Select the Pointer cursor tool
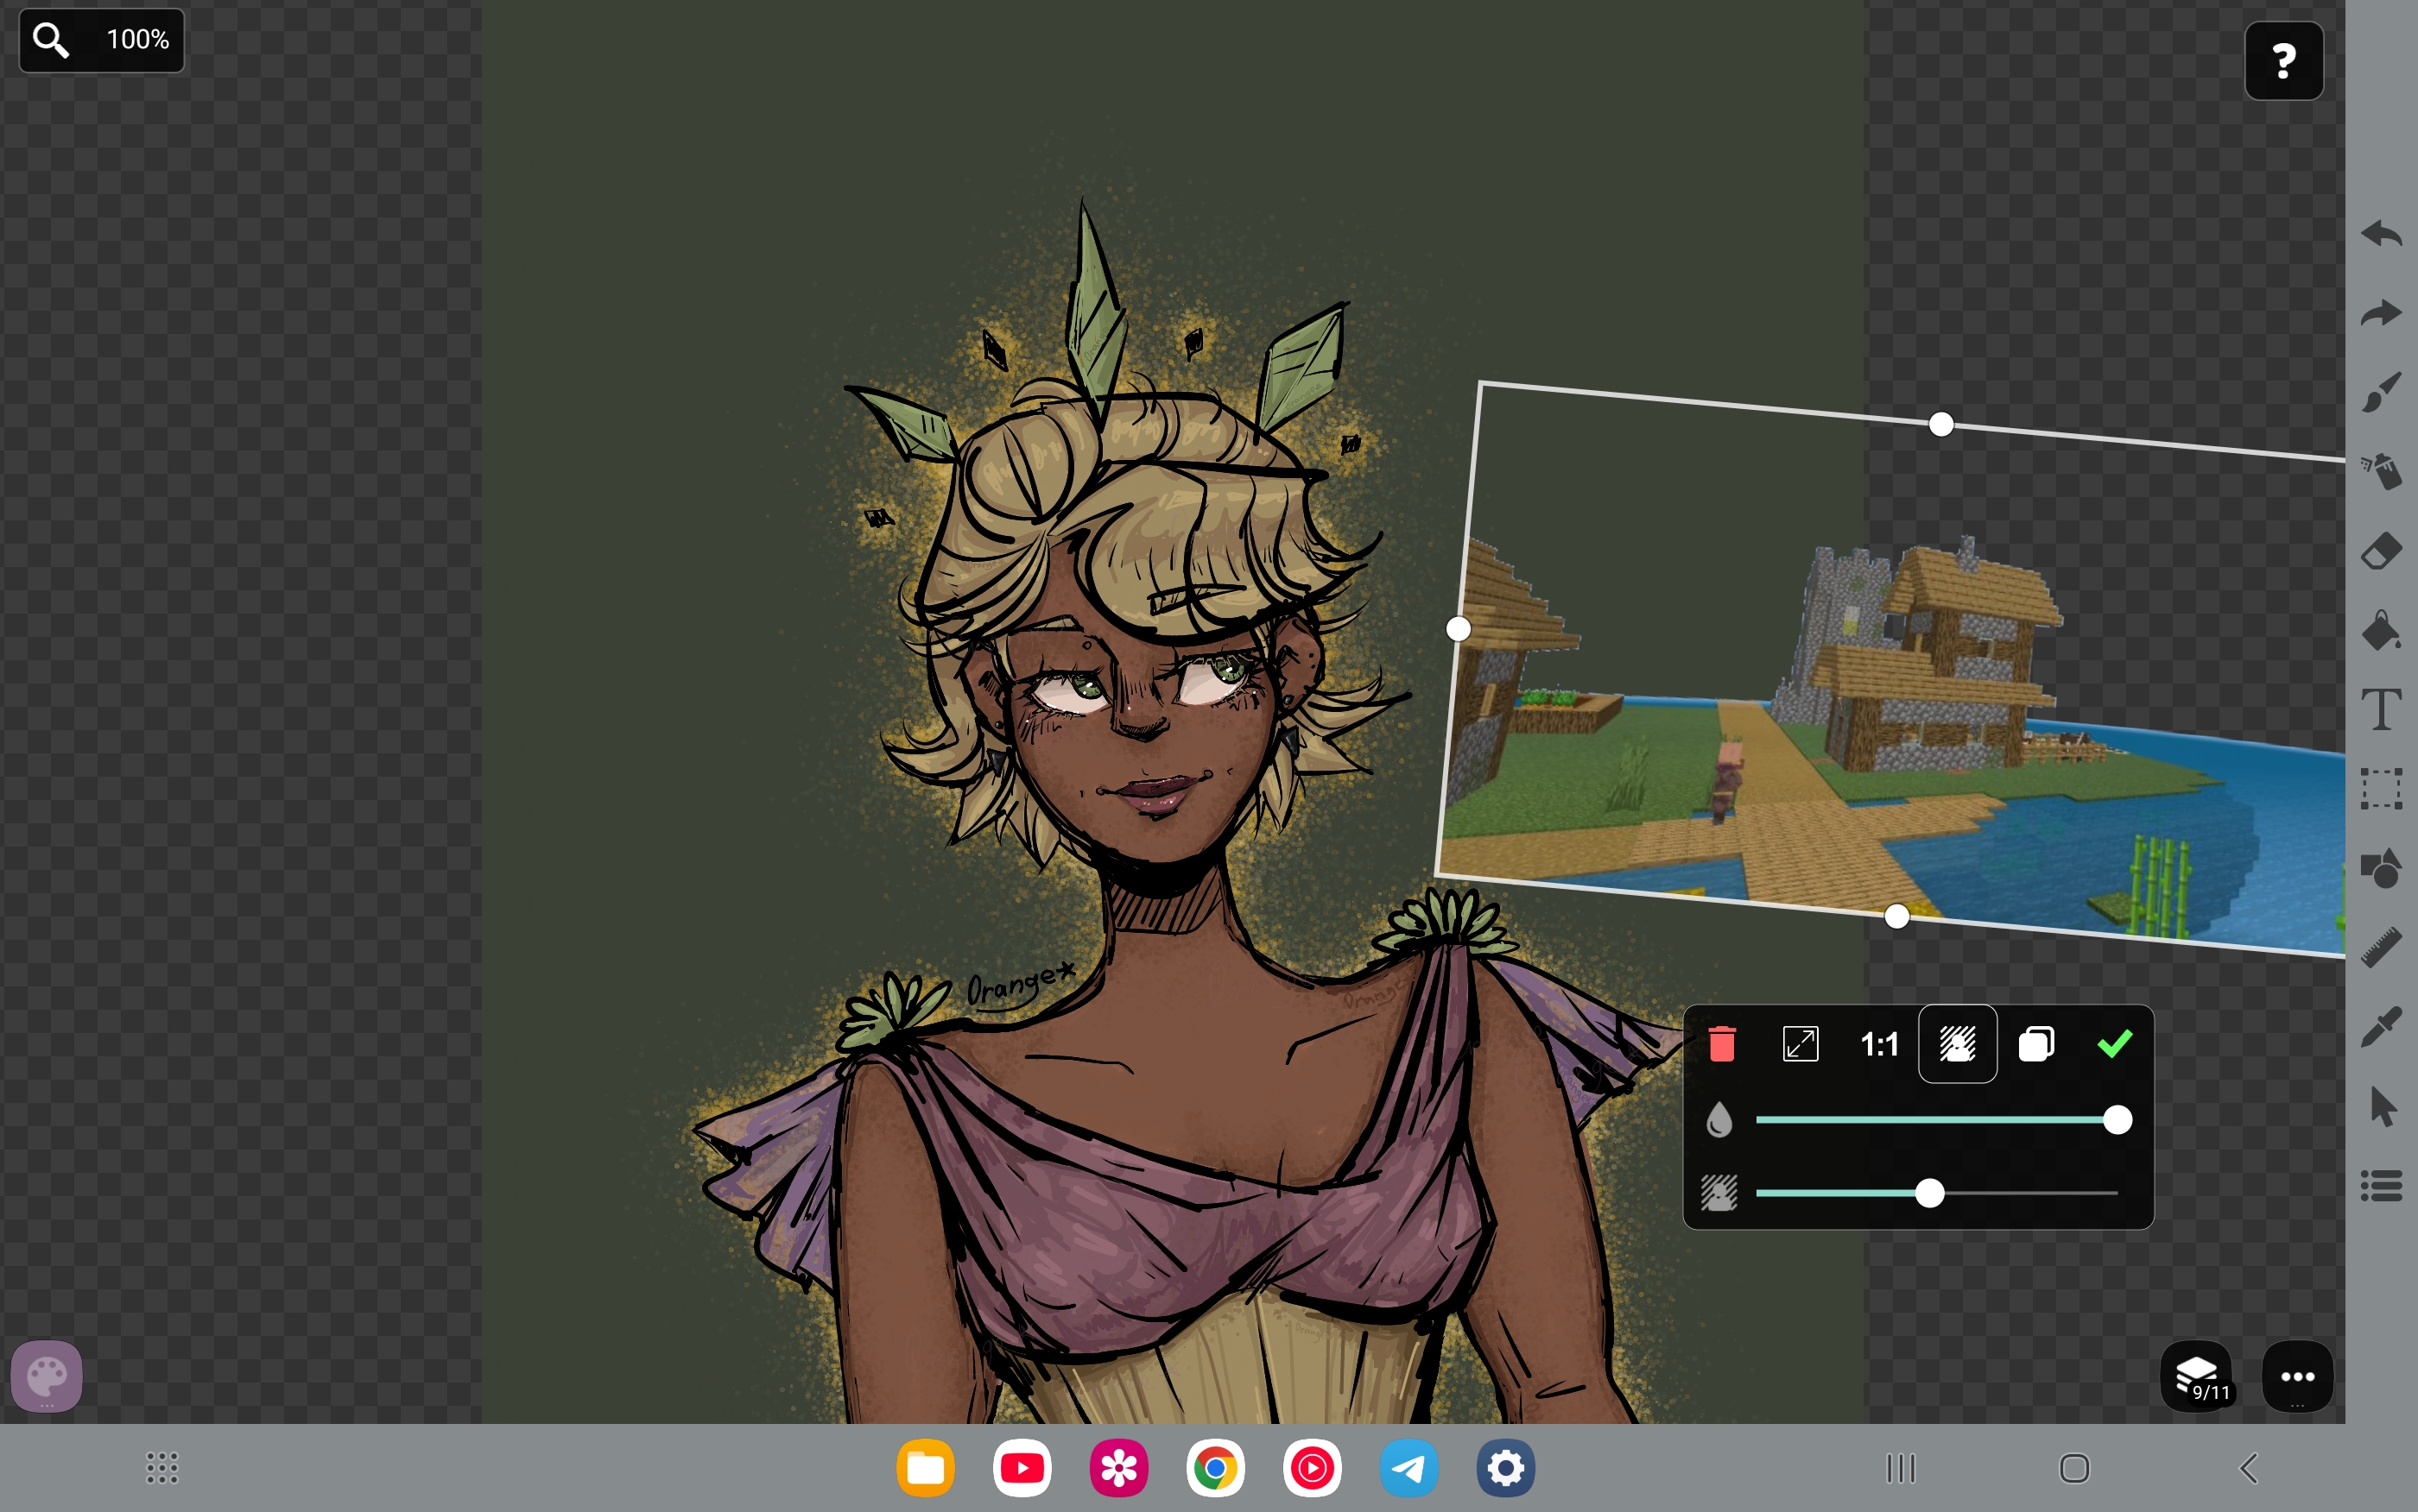This screenshot has height=1512, width=2418. click(2383, 1107)
